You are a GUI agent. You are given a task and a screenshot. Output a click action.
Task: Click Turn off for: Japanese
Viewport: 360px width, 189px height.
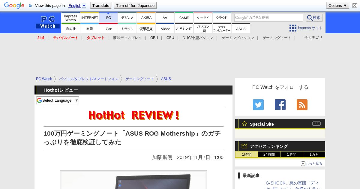tap(135, 5)
